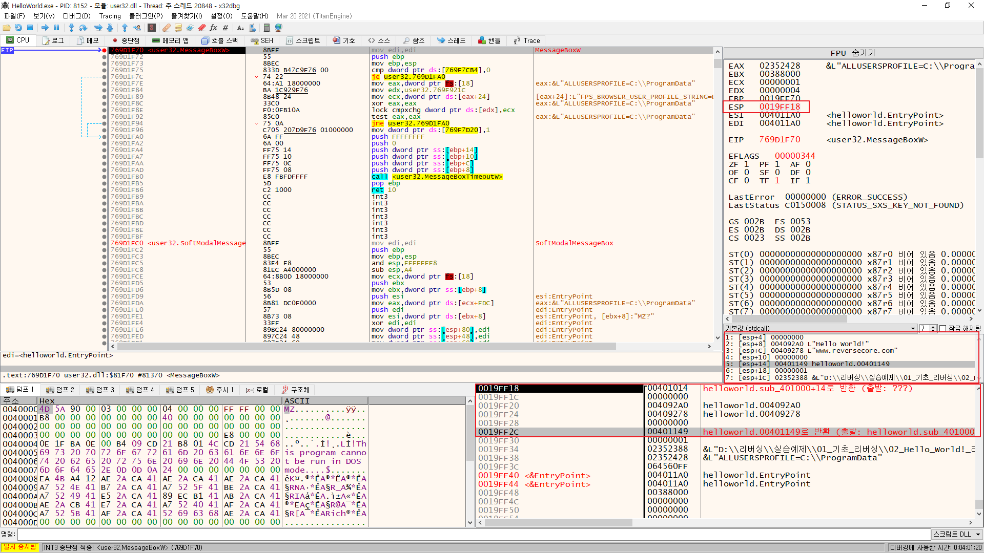
Task: Open the patches bandage icon
Action: [x=167, y=28]
